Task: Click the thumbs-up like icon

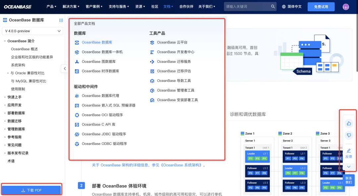Action: click(x=349, y=123)
